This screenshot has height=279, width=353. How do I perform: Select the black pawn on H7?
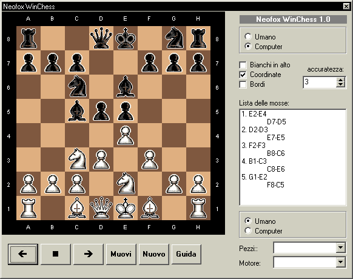pyautogui.click(x=198, y=62)
